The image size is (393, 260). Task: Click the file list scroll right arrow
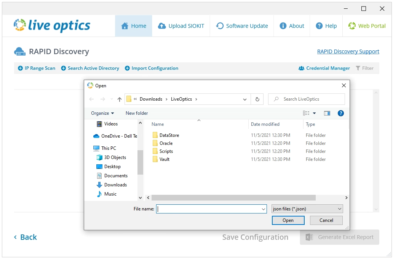347,198
